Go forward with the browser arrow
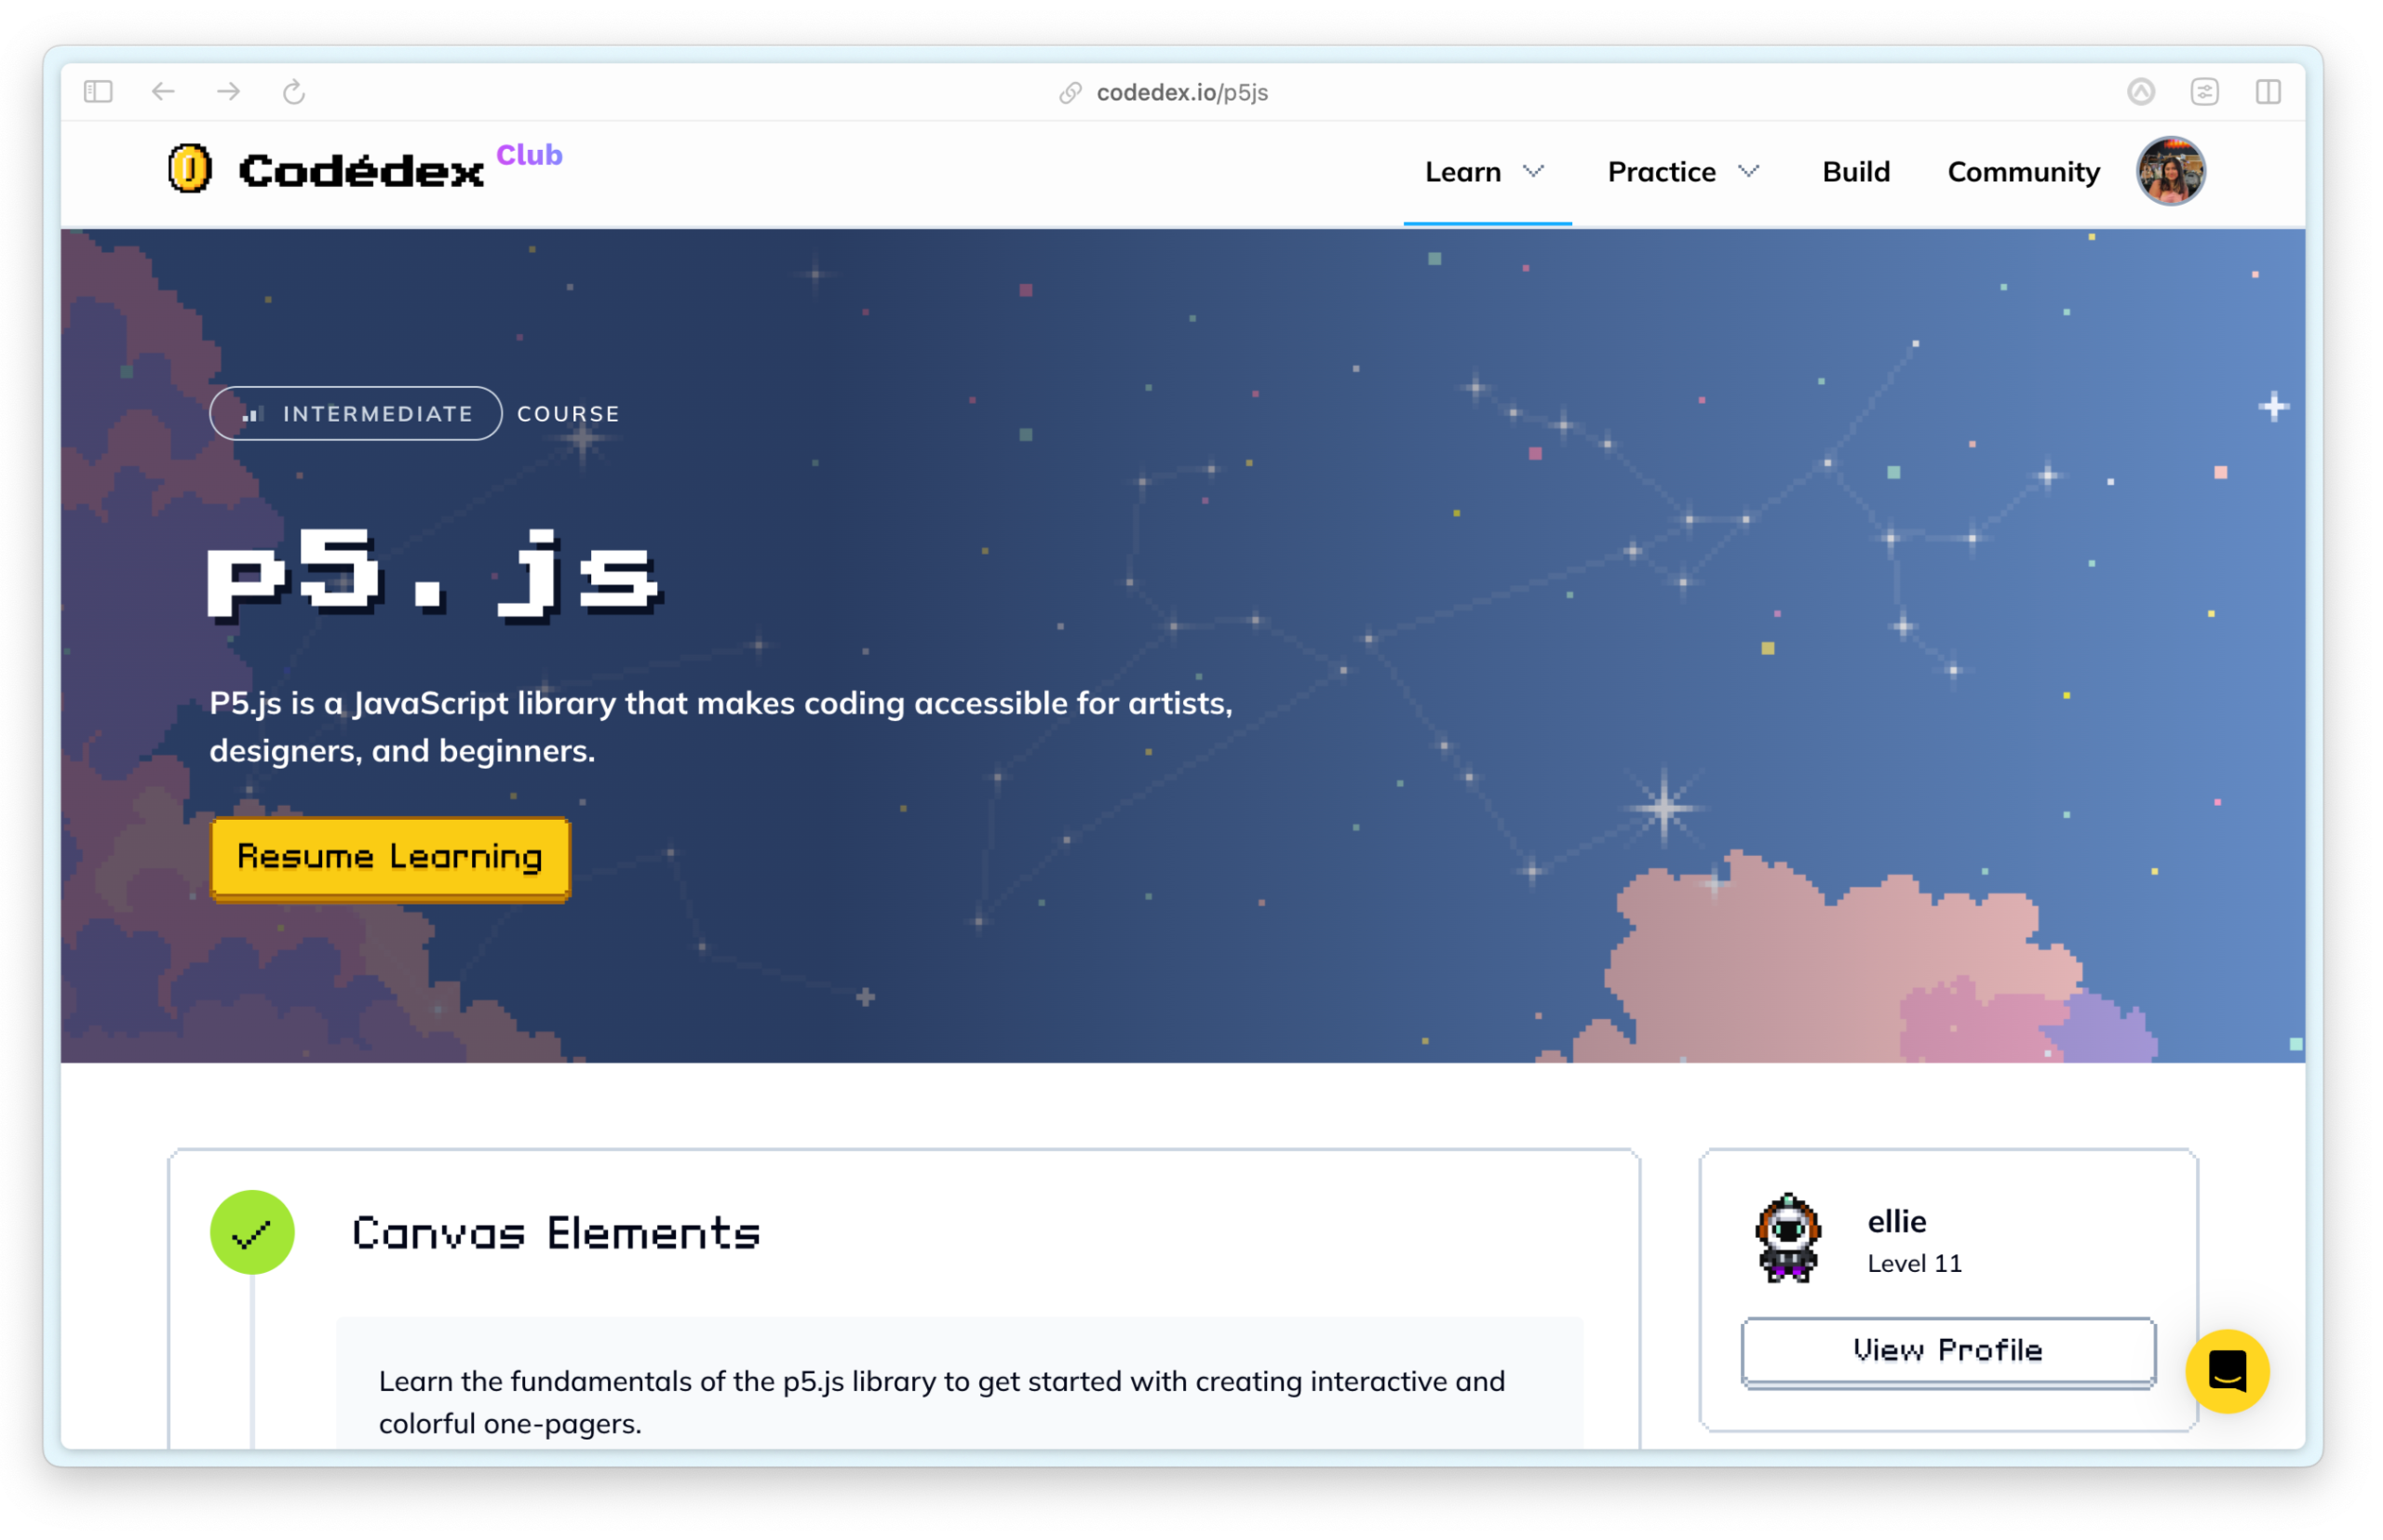The width and height of the screenshot is (2383, 1540). [229, 92]
